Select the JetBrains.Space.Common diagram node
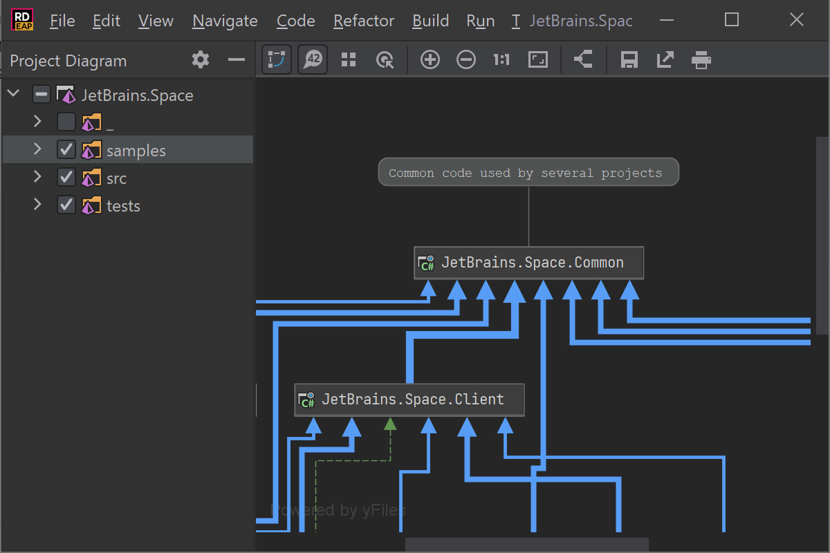 point(529,263)
